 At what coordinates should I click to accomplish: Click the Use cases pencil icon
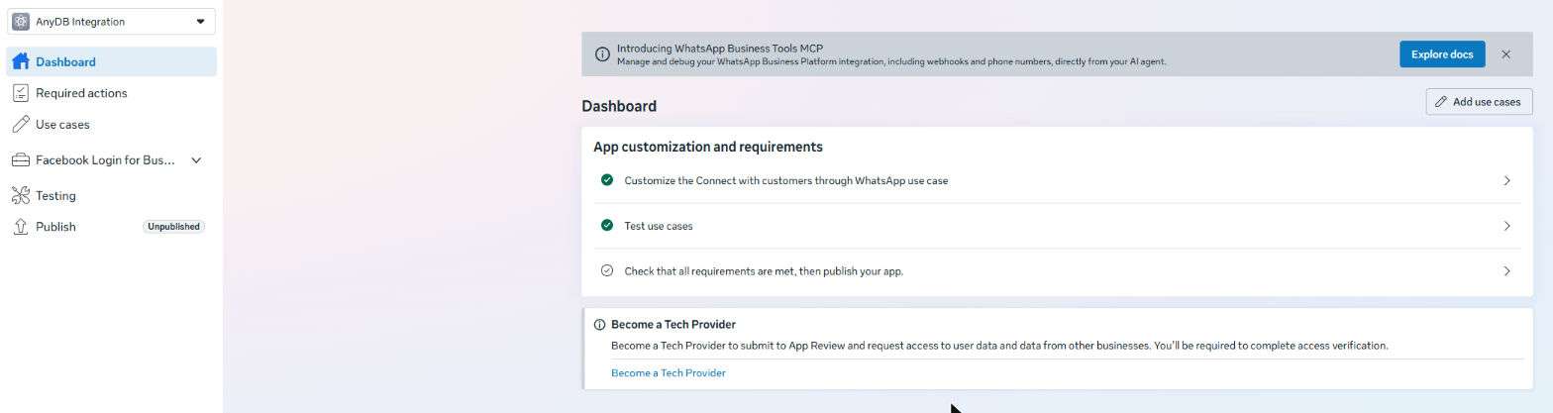pos(20,125)
